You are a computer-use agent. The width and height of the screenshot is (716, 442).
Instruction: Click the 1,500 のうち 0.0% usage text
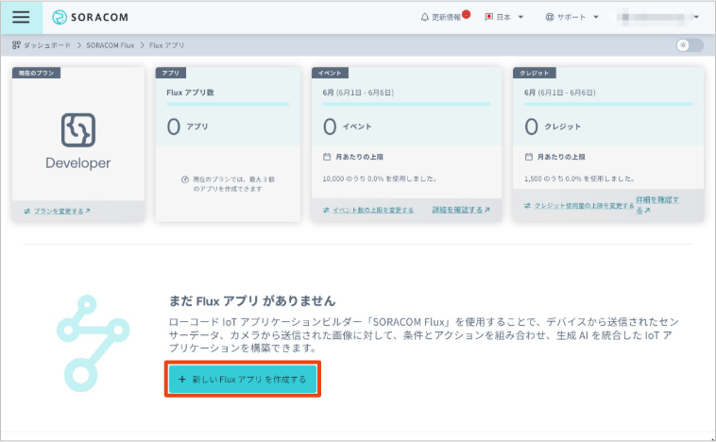tap(579, 178)
